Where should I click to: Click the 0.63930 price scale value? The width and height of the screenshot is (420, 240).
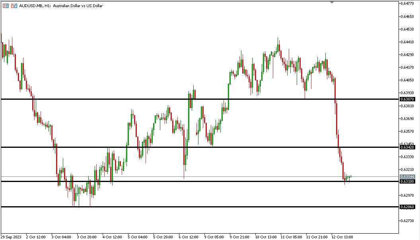tap(407, 93)
